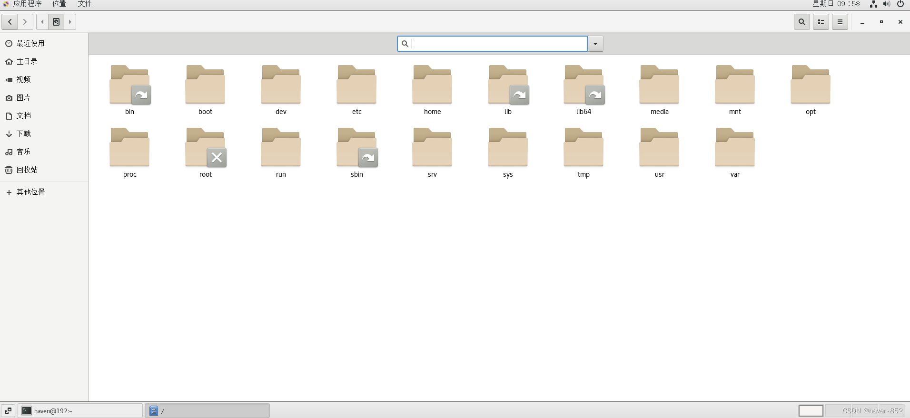This screenshot has height=418, width=910.
Task: Open the Files (文件) menu
Action: (x=85, y=4)
